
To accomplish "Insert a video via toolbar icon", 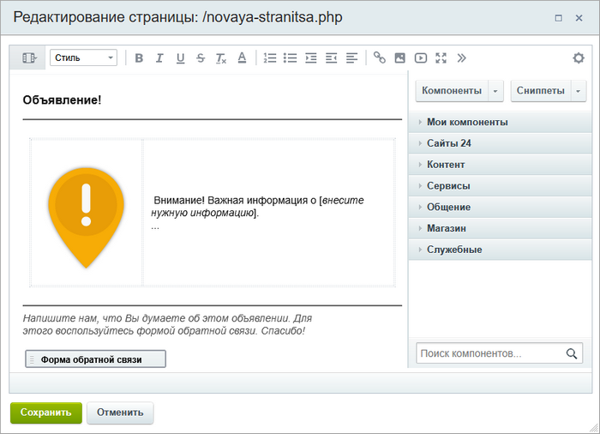I will 421,58.
